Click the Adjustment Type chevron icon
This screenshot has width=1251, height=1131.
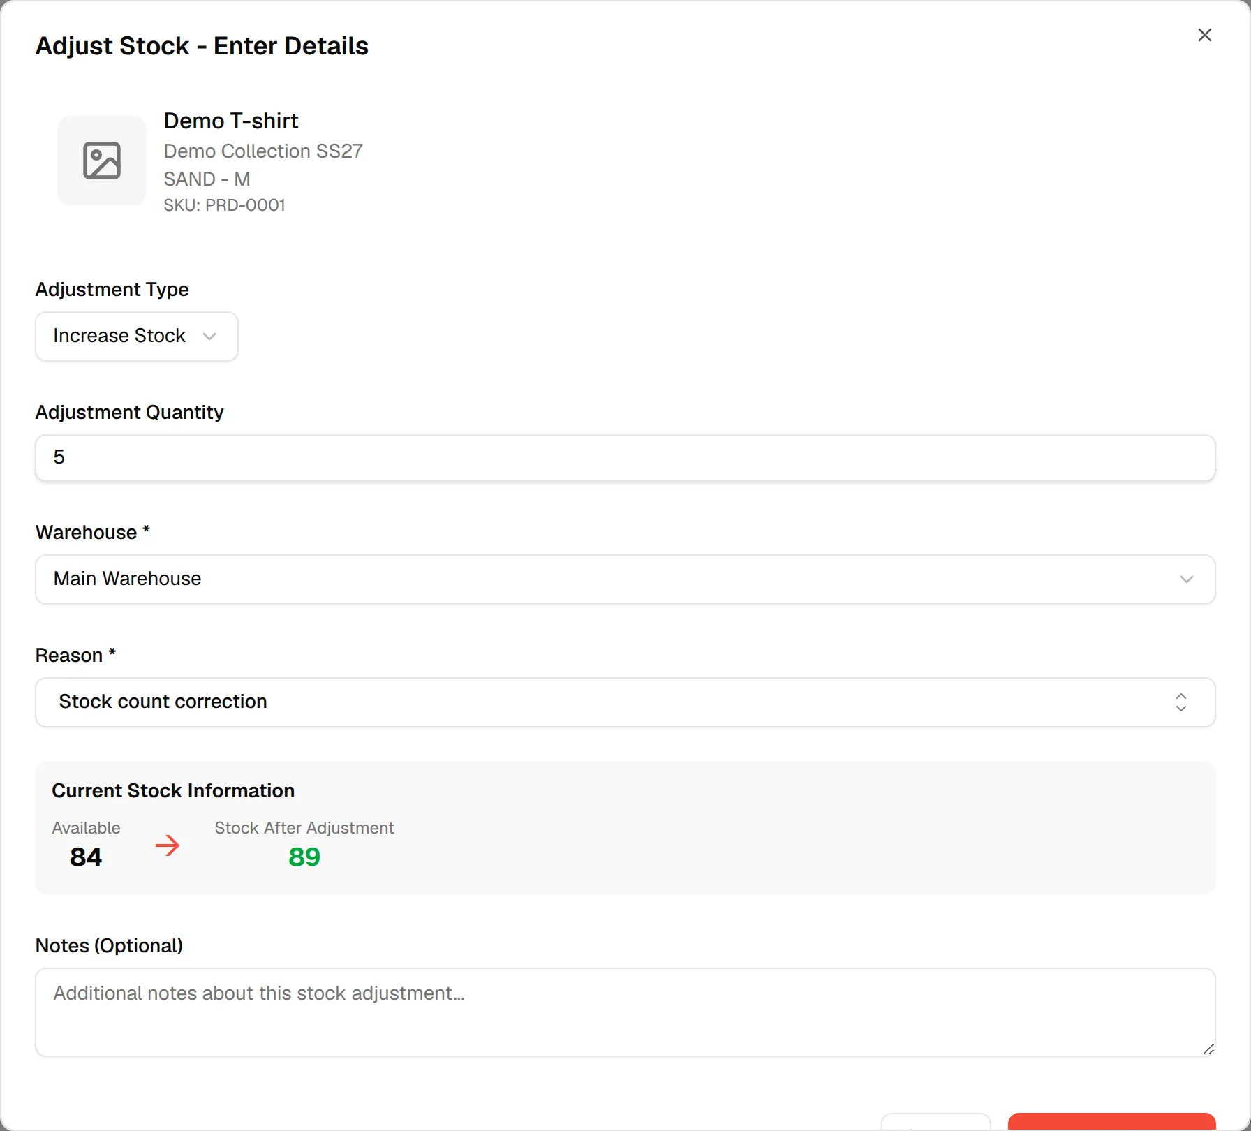point(209,337)
